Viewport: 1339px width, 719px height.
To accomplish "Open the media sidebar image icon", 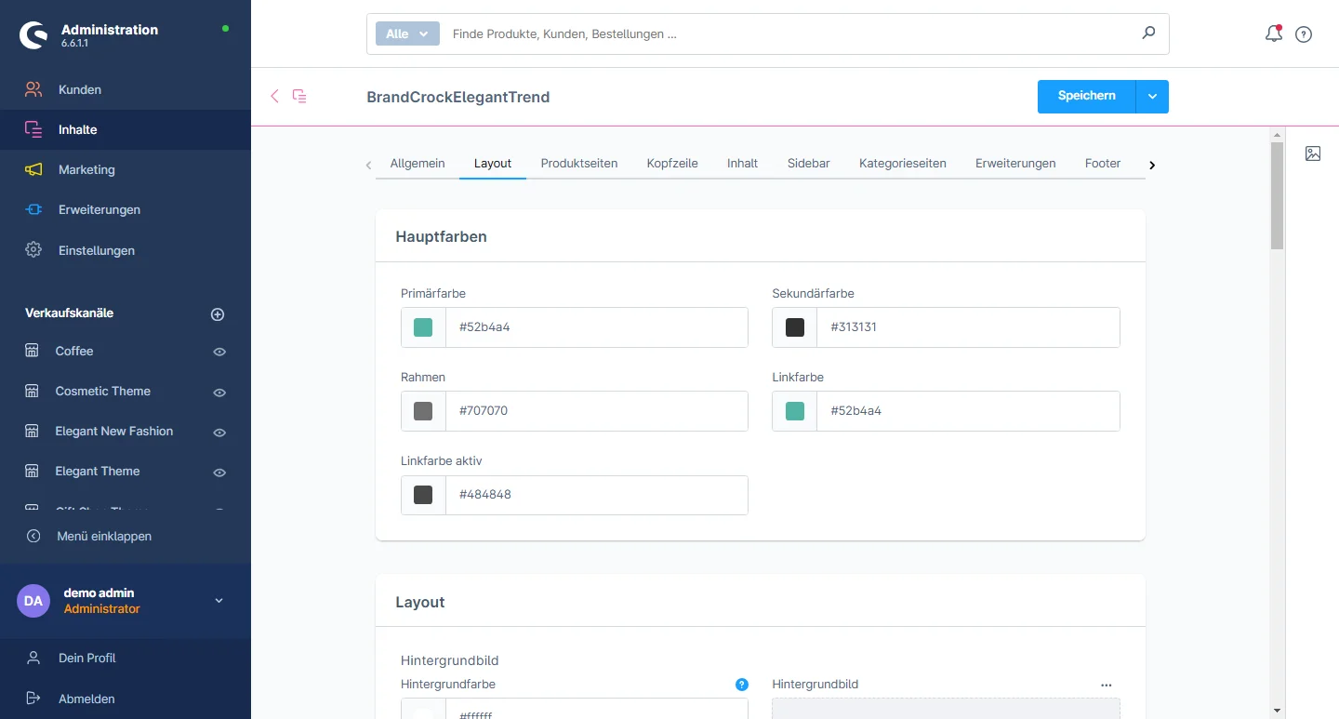I will (1312, 153).
